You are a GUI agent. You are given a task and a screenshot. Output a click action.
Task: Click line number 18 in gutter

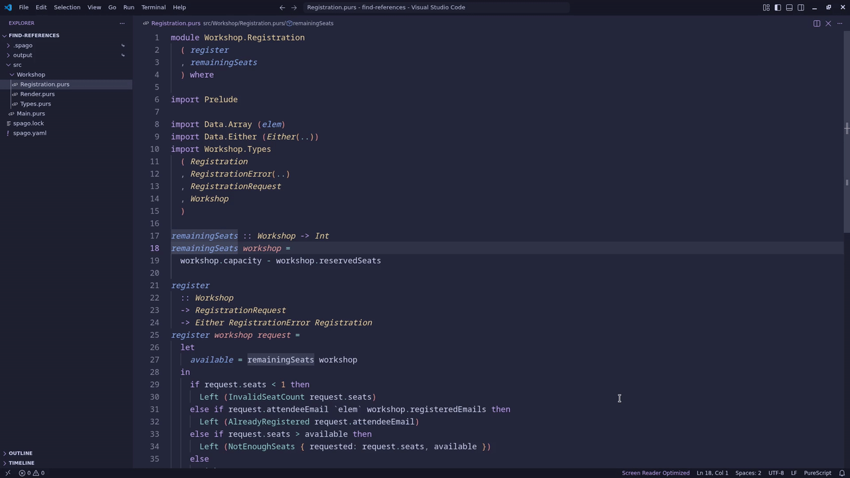154,248
